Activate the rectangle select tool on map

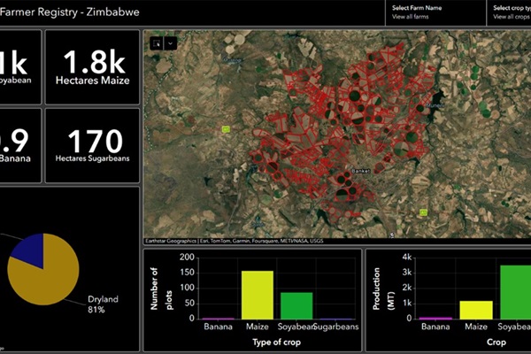(157, 43)
